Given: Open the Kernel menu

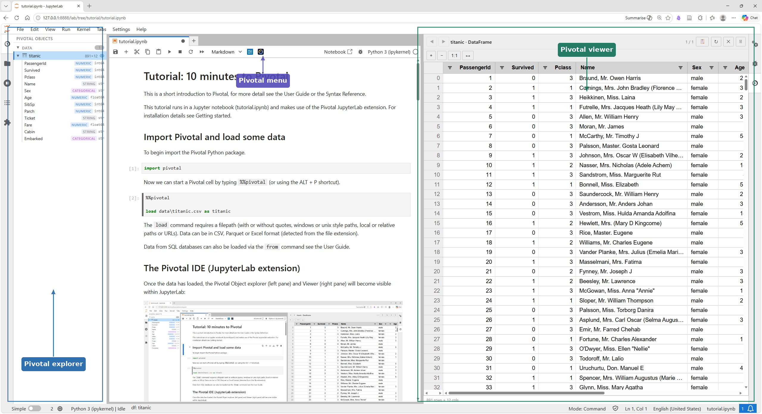Looking at the screenshot, I should (83, 29).
